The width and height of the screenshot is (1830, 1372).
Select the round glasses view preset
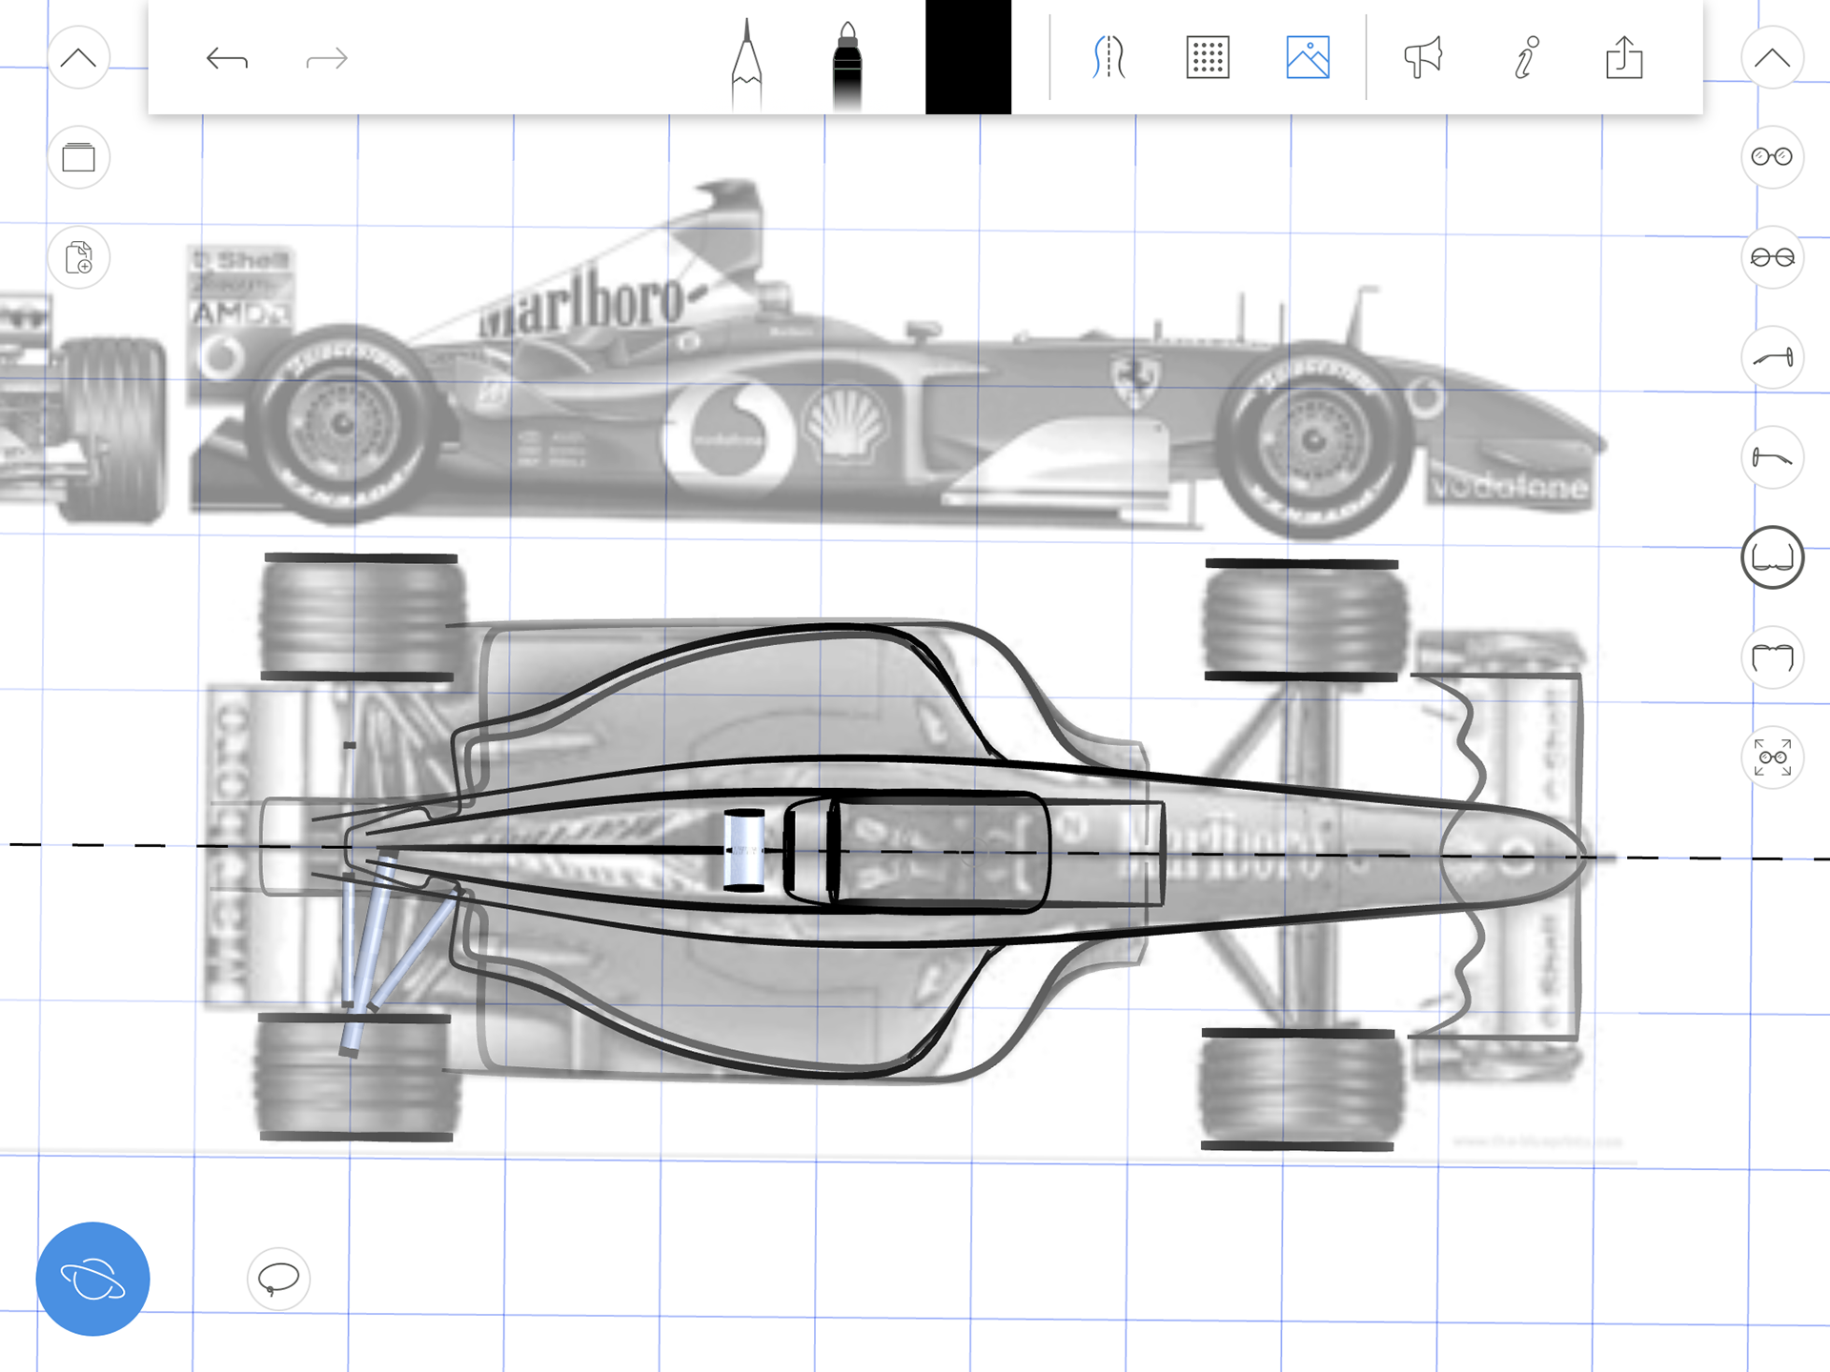click(1772, 157)
